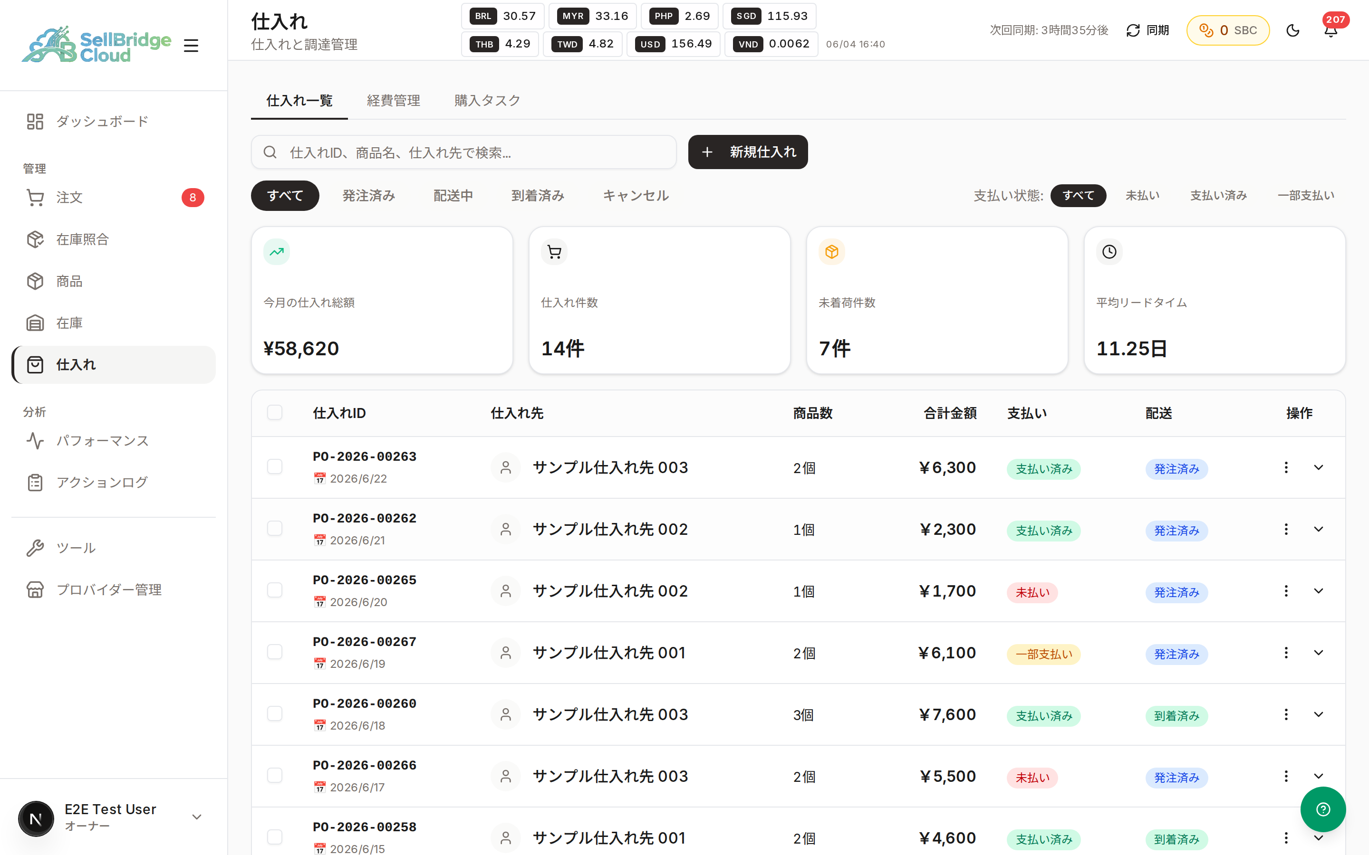The width and height of the screenshot is (1369, 855).
Task: Click the SBC coin balance badge
Action: click(x=1227, y=30)
